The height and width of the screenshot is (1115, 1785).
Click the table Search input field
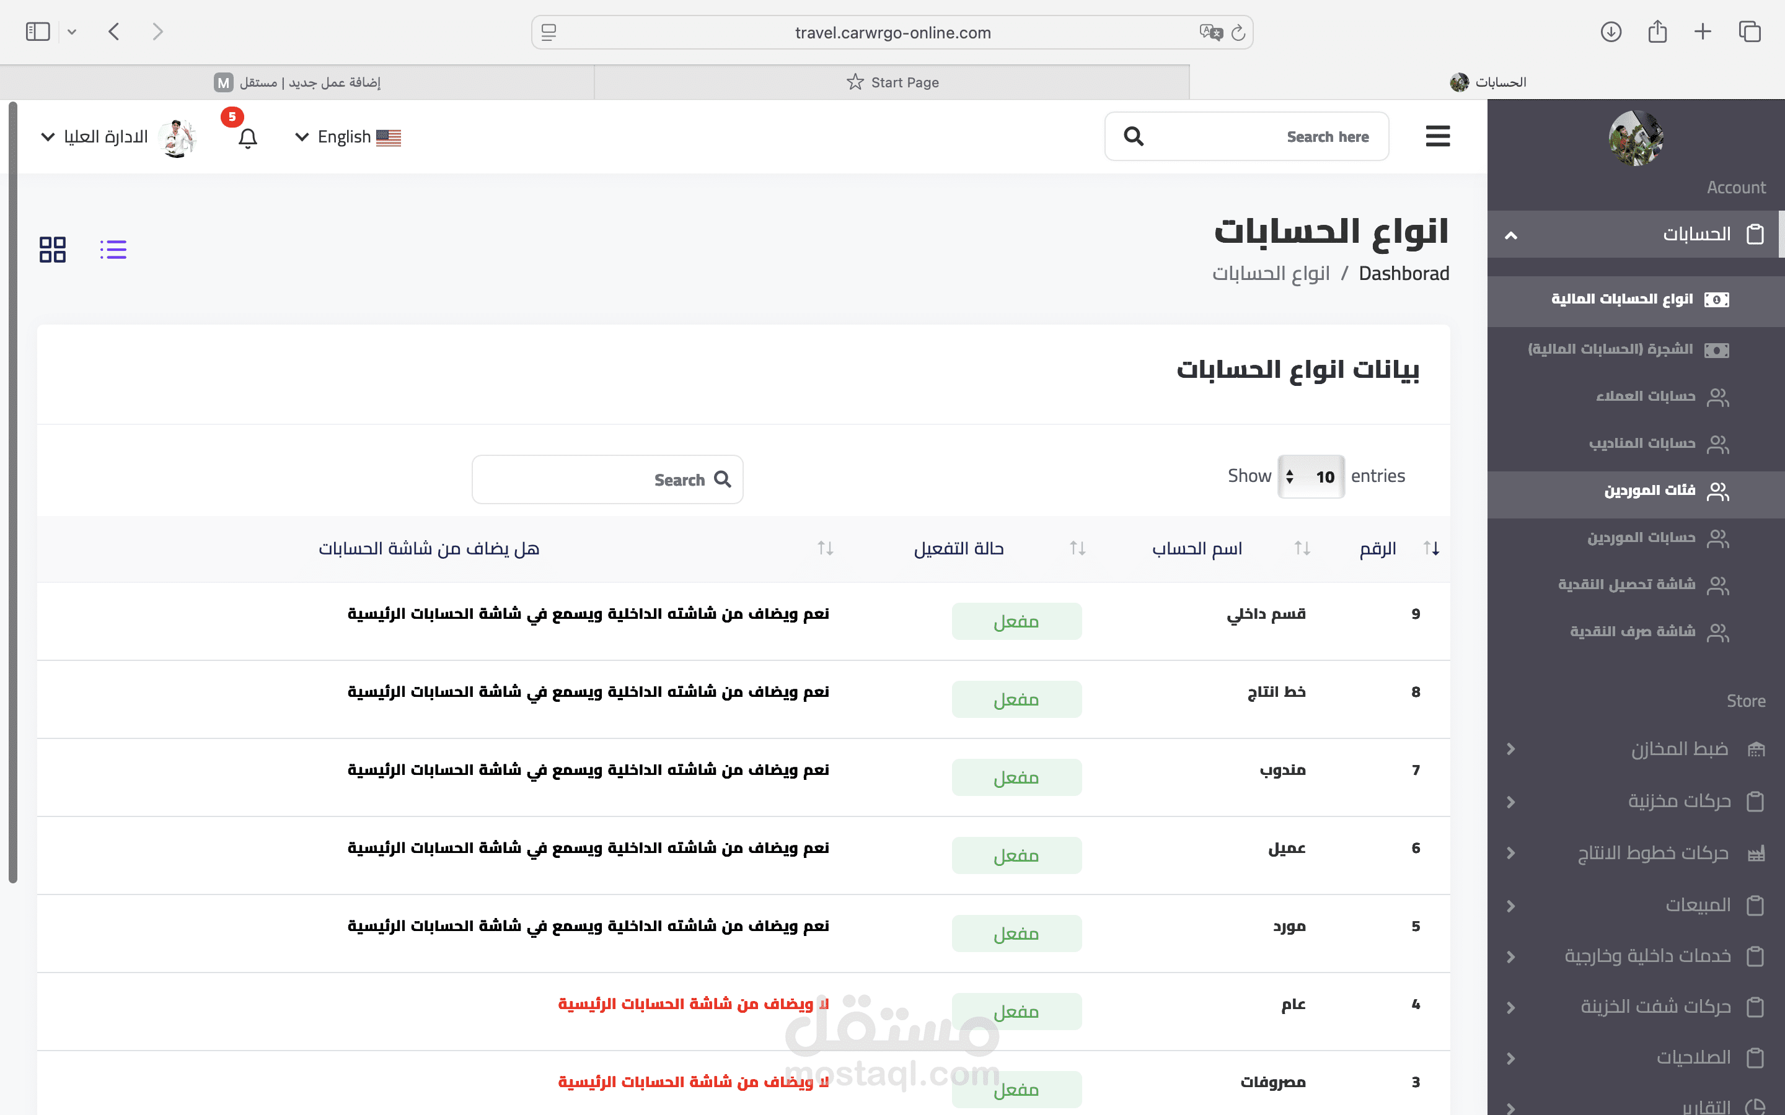click(x=606, y=480)
